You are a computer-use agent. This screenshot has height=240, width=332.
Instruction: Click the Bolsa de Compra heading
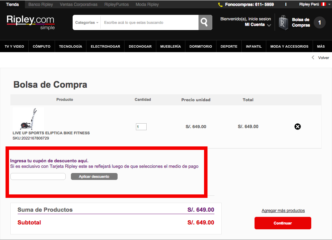tap(50, 85)
